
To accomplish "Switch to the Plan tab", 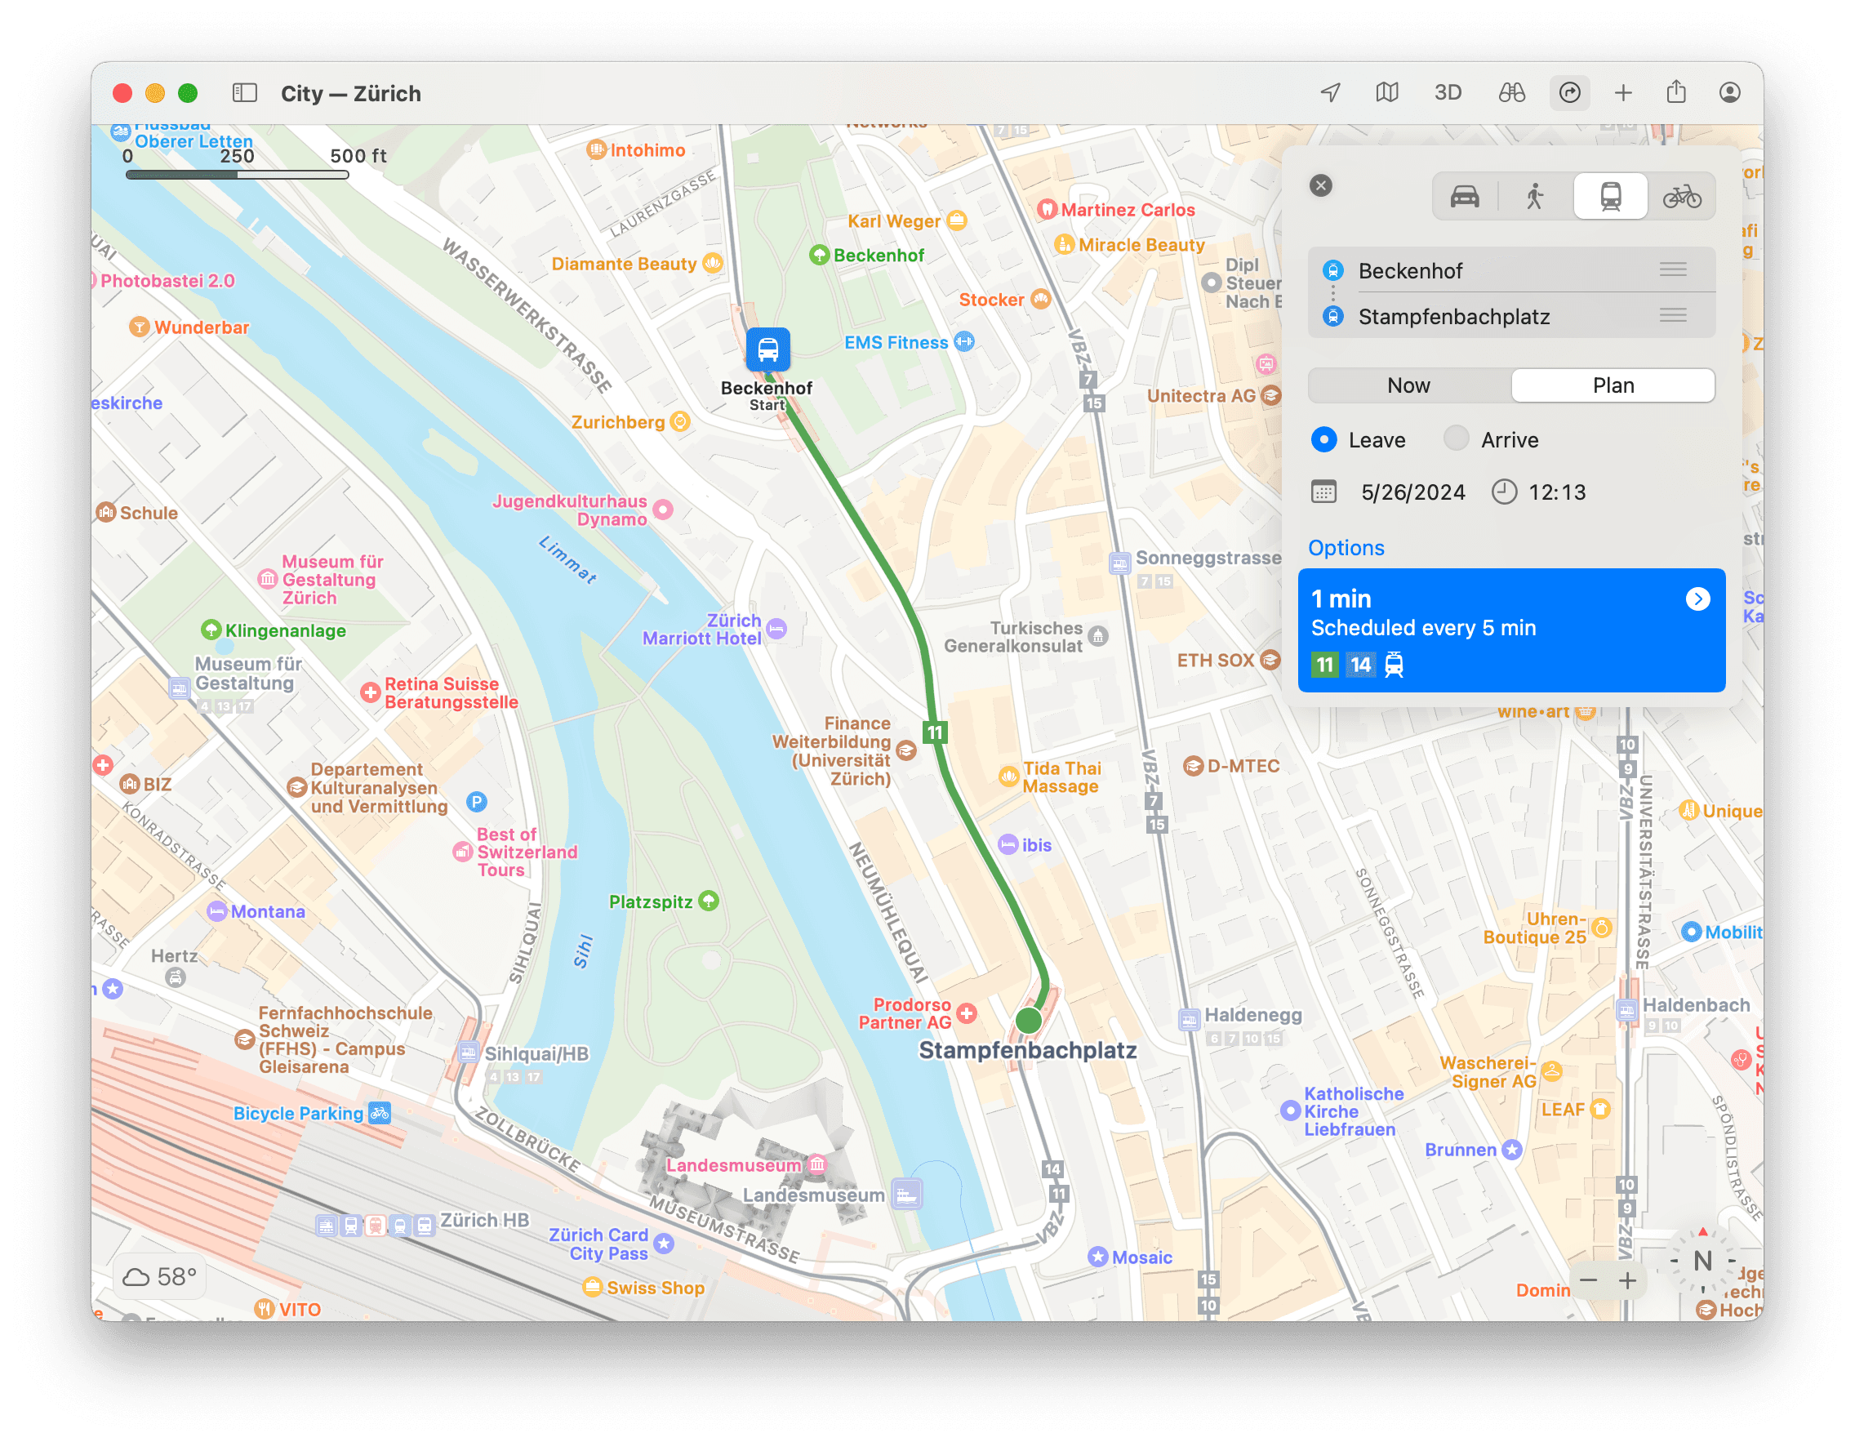I will pos(1613,385).
